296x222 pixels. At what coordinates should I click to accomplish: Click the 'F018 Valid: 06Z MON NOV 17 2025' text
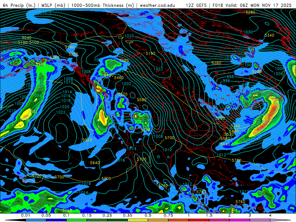pyautogui.click(x=252, y=5)
